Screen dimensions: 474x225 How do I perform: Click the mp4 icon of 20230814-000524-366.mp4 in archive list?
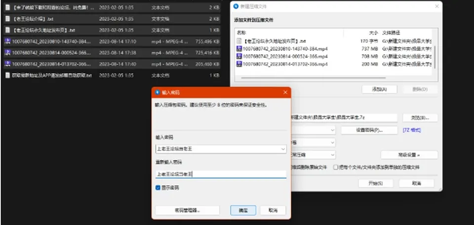tap(239, 56)
